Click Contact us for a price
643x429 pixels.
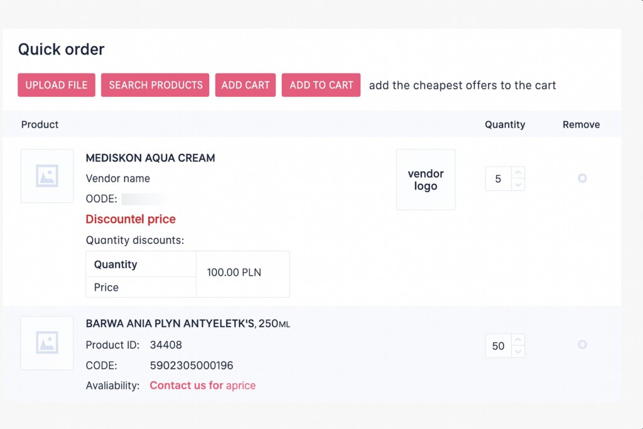coord(202,385)
